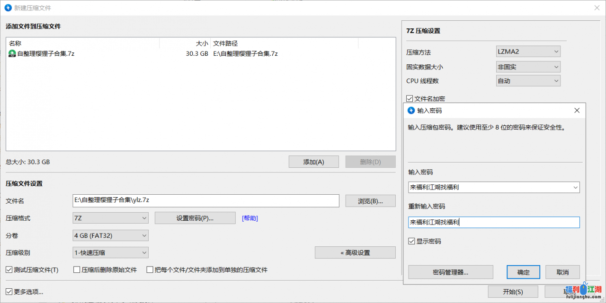
Task: Click the [帮助] help link
Action: click(x=250, y=218)
